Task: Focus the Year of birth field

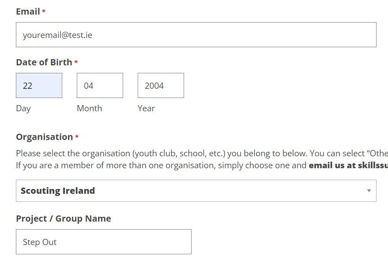Action: (161, 86)
